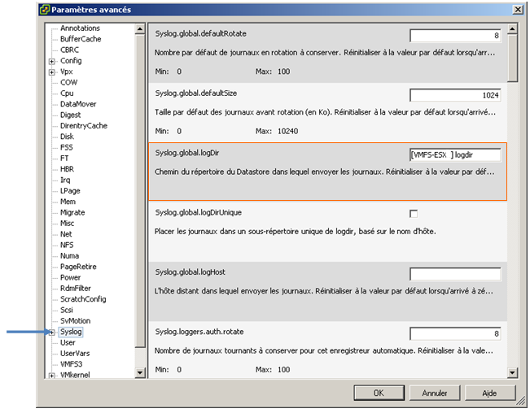
Task: Select the UserVars tree entry
Action: coord(77,354)
